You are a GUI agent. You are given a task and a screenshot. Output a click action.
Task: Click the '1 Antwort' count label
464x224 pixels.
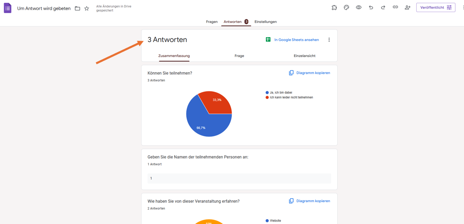point(155,164)
